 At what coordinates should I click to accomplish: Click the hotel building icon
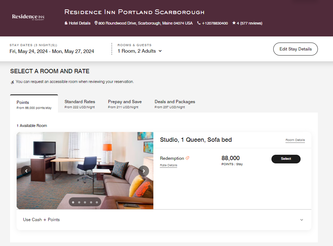[66, 23]
